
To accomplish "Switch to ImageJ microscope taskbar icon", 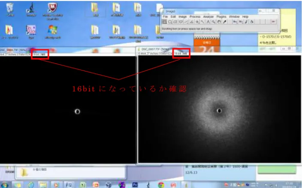I will [x=148, y=185].
